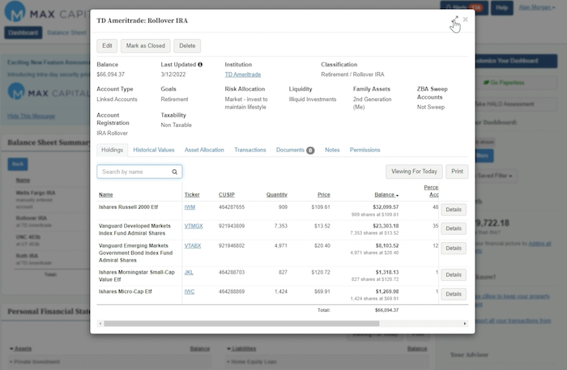567x370 pixels.
Task: Open the TD Ameritrade institution link
Action: [243, 74]
